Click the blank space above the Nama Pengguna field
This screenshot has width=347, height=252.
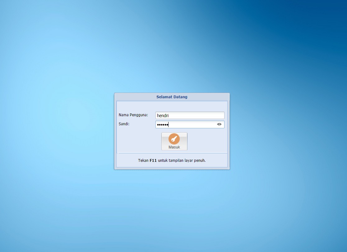pyautogui.click(x=172, y=106)
